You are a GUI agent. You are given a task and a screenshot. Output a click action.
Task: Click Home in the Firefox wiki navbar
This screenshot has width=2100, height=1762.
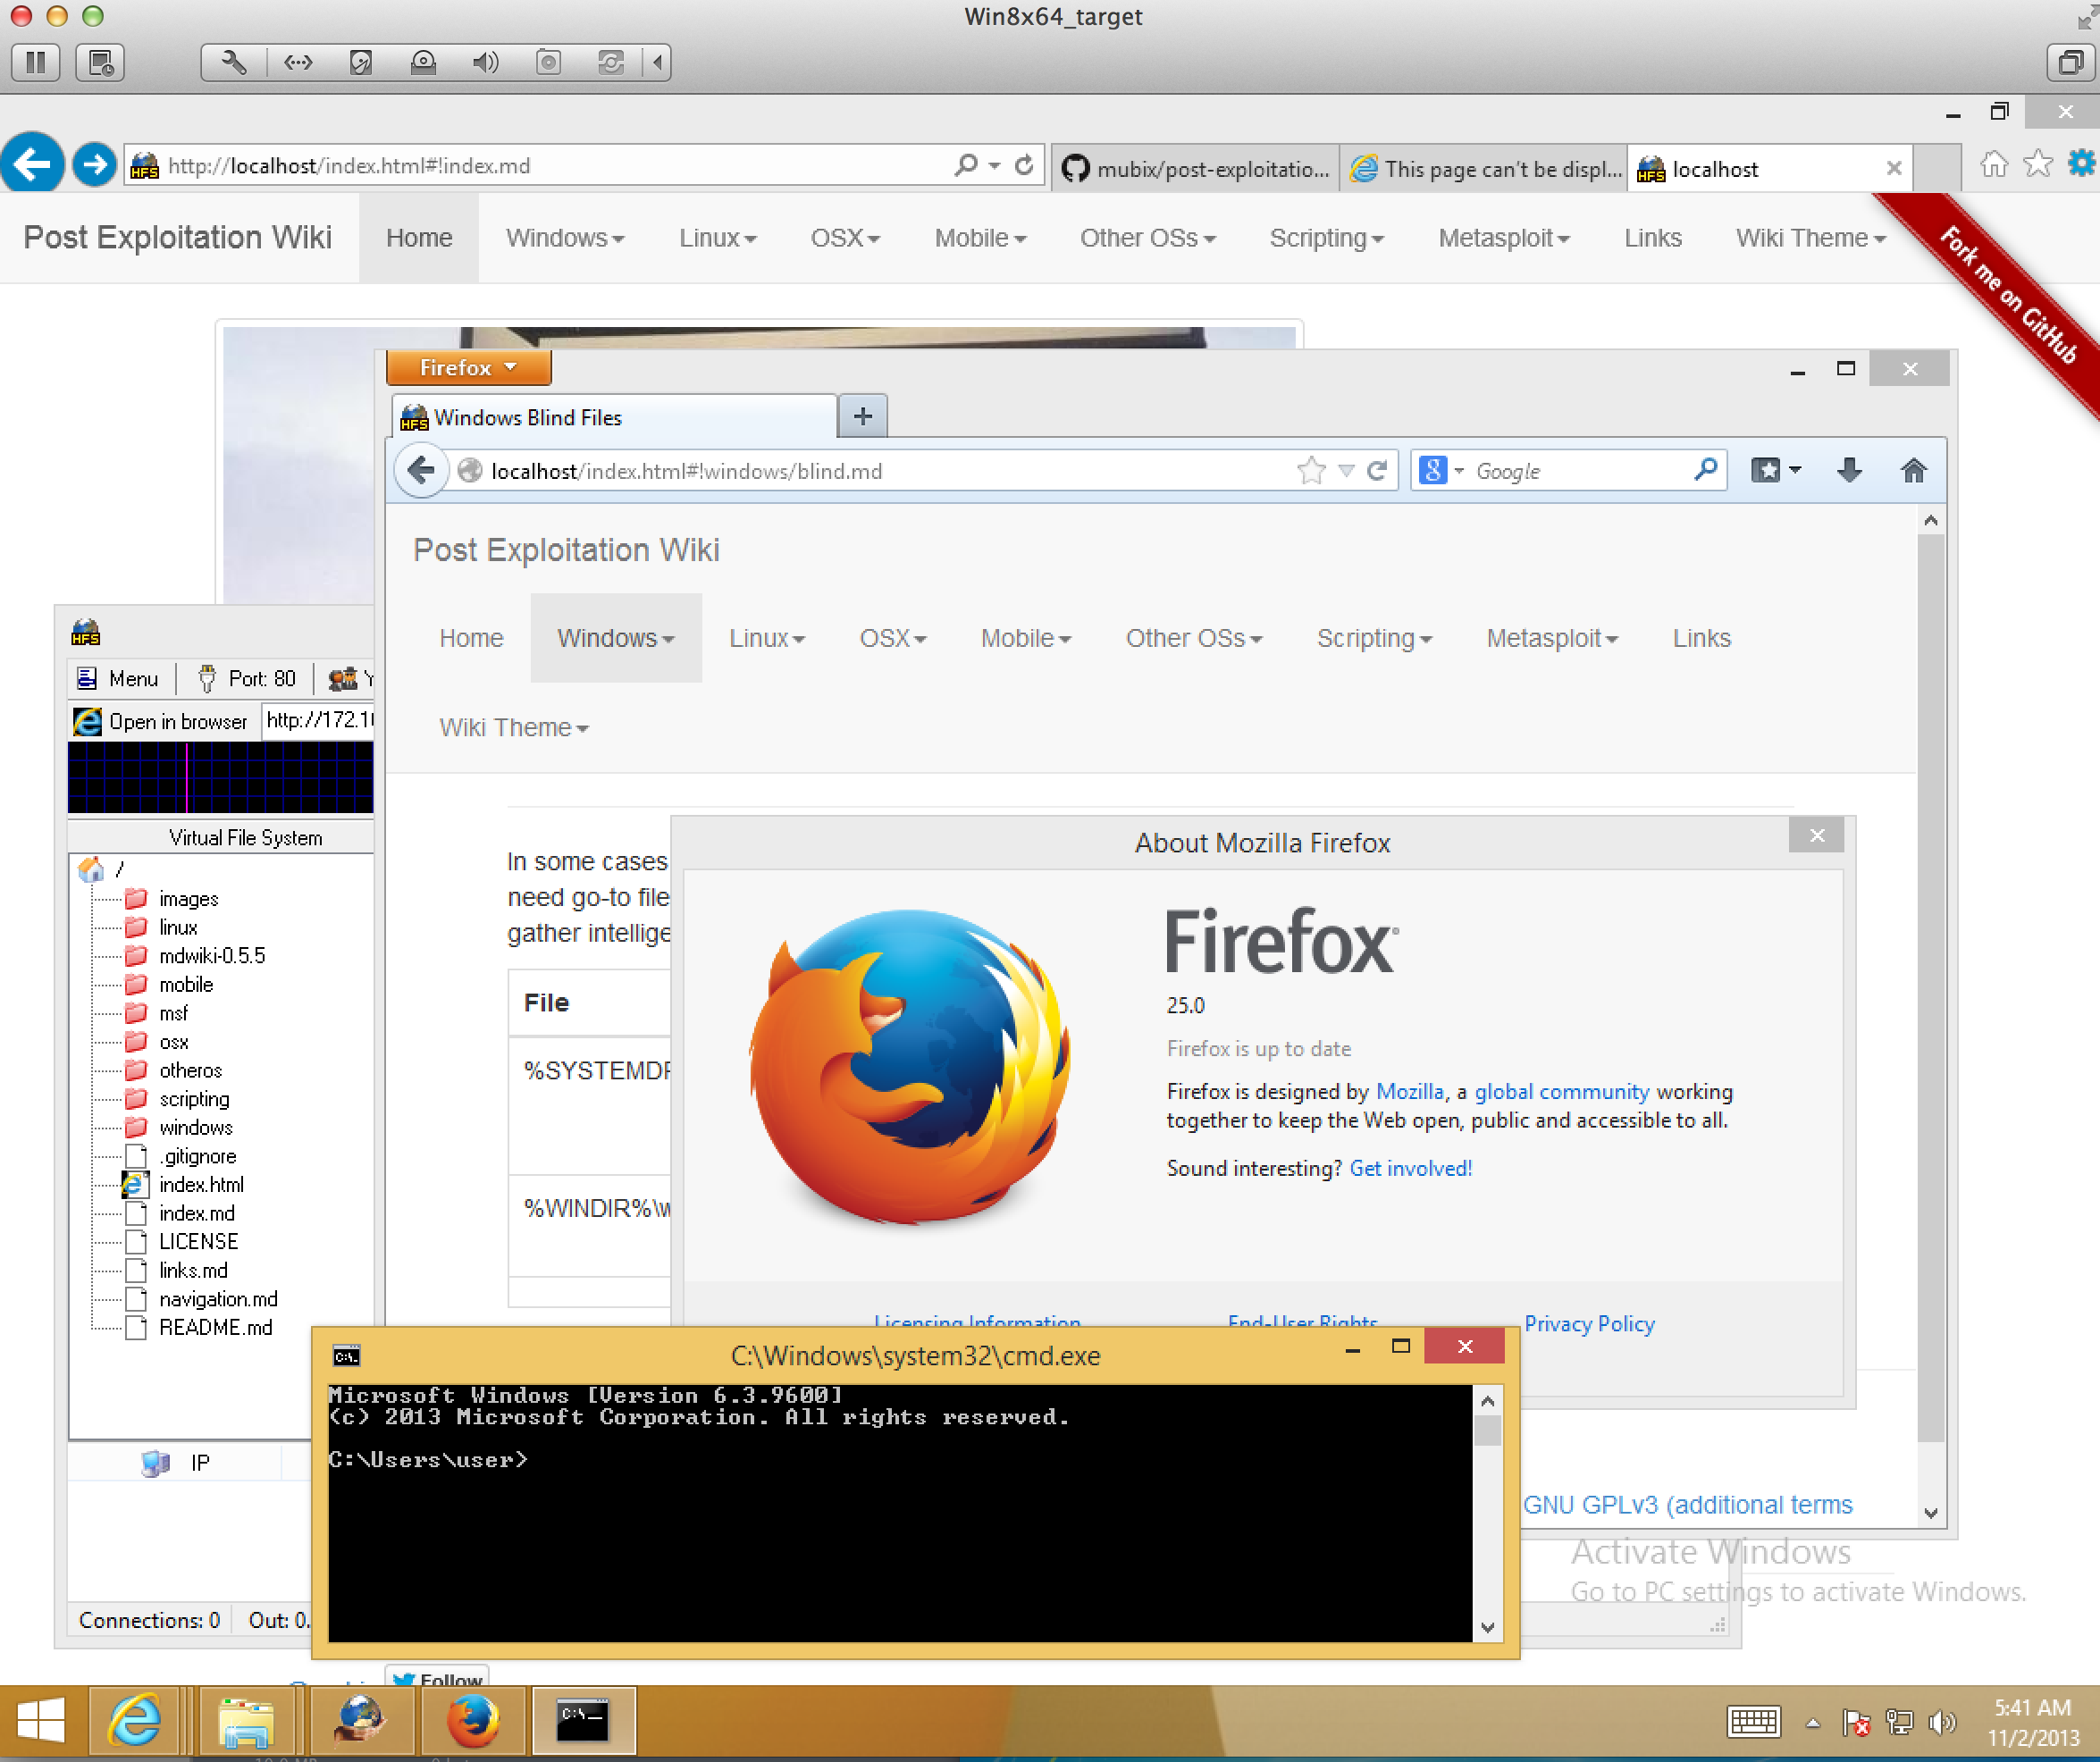471,638
